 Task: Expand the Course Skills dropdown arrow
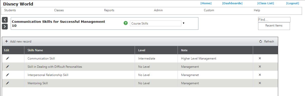tap(184, 23)
